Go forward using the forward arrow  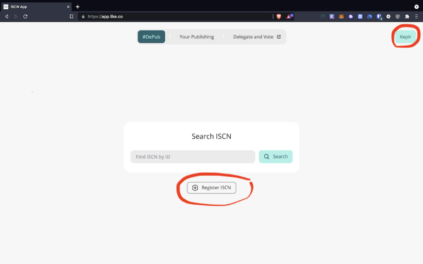(x=16, y=16)
